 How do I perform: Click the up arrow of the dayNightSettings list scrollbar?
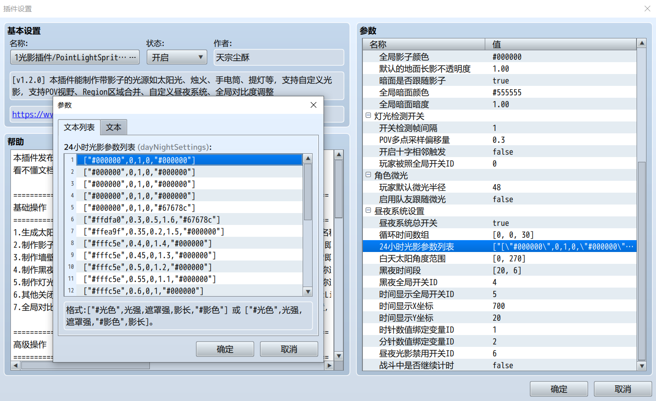click(308, 159)
